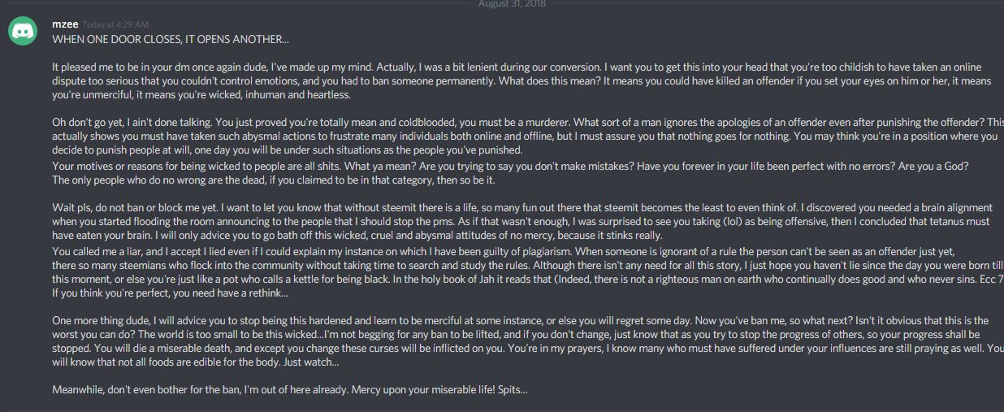Click line ending 'wicked, inhuman and heartless.'
The width and height of the screenshot is (1004, 412).
[x=201, y=95]
